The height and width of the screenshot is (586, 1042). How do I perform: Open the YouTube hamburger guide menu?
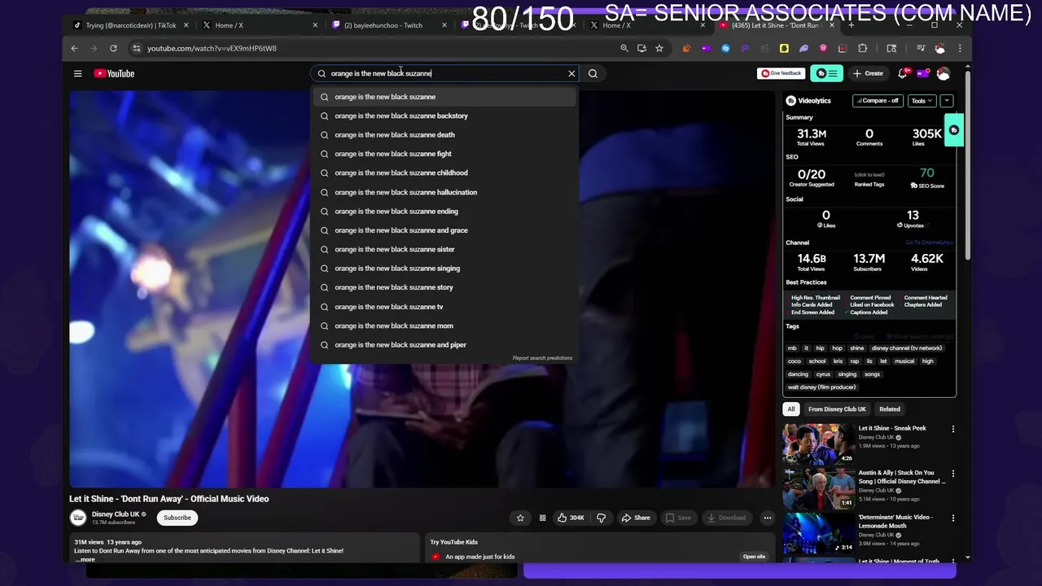coord(77,73)
